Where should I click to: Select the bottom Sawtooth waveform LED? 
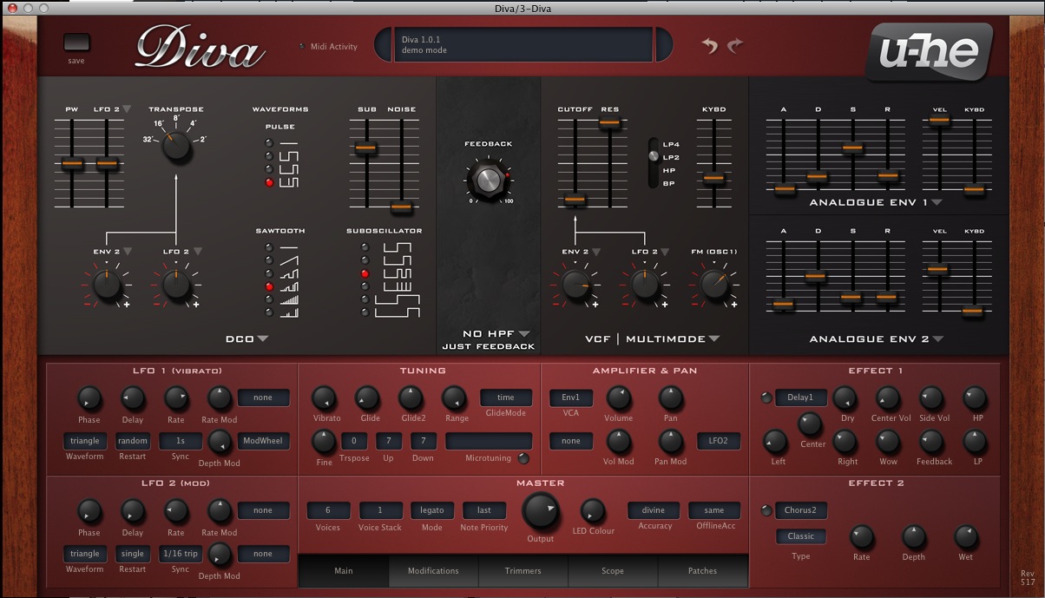tap(269, 312)
